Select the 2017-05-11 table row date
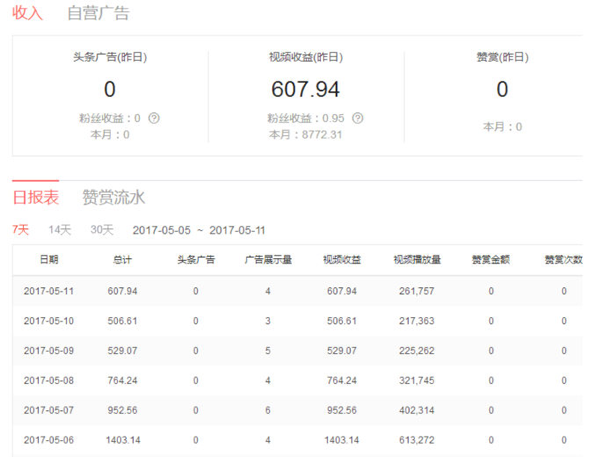Image resolution: width=601 pixels, height=457 pixels. click(49, 291)
